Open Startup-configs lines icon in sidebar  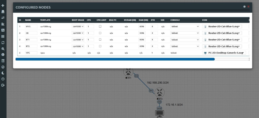3,24
